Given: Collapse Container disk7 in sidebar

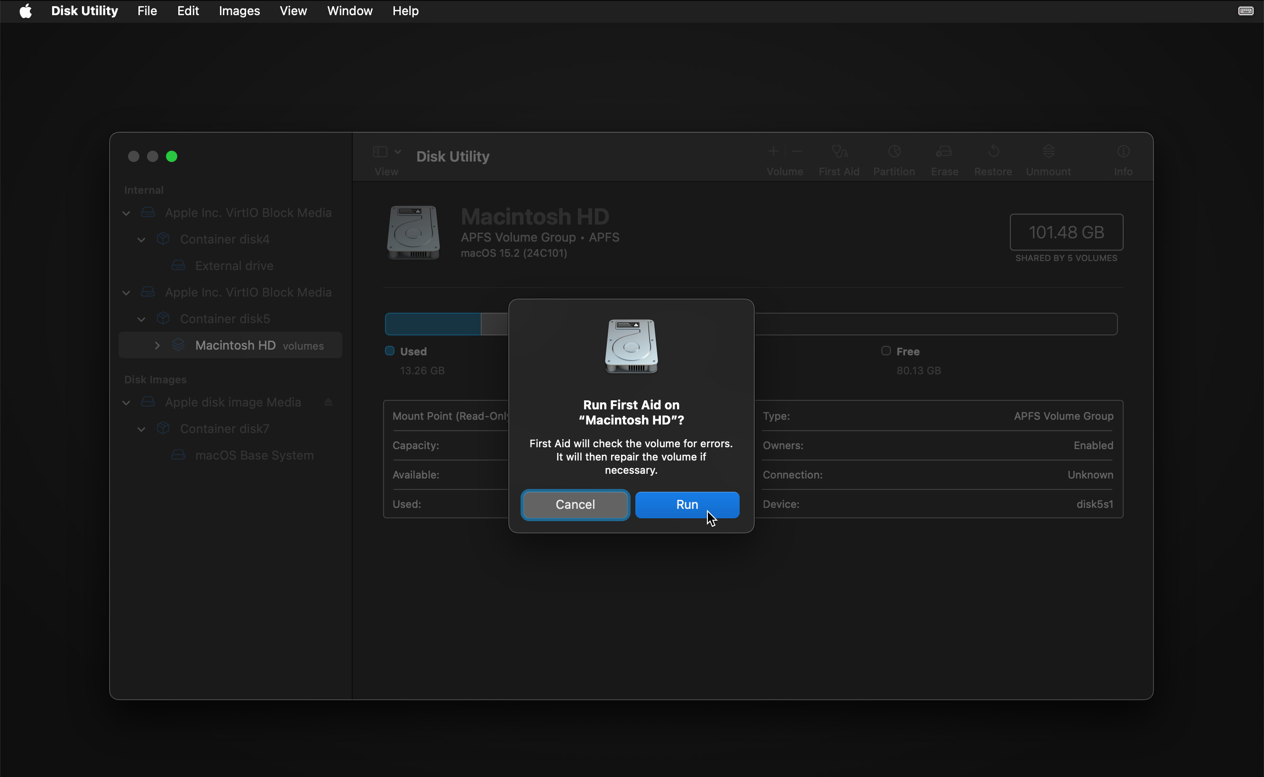Looking at the screenshot, I should click(x=141, y=430).
